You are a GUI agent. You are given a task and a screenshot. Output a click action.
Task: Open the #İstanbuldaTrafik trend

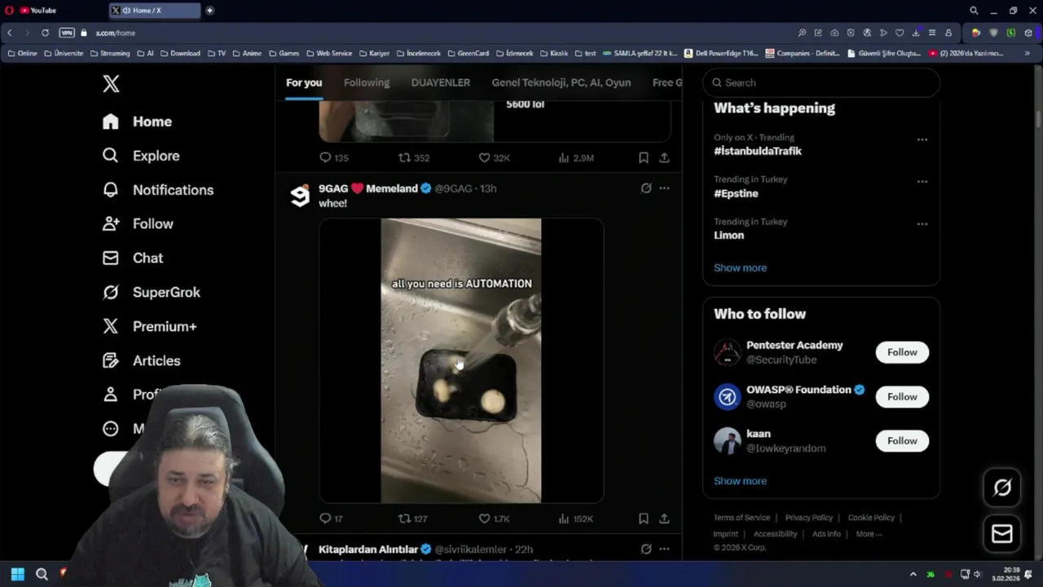(x=758, y=151)
